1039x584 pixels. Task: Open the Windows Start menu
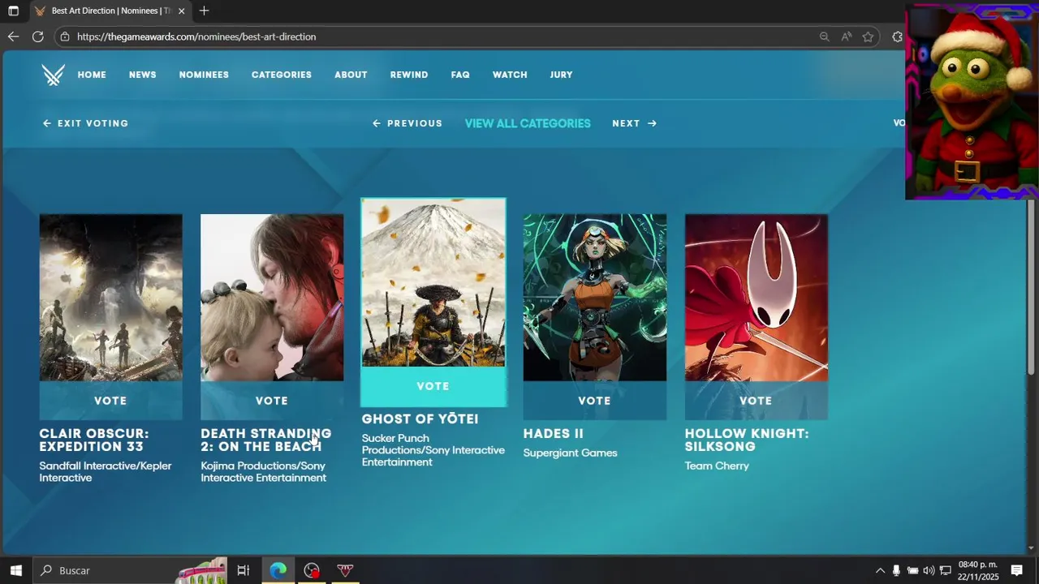(15, 570)
